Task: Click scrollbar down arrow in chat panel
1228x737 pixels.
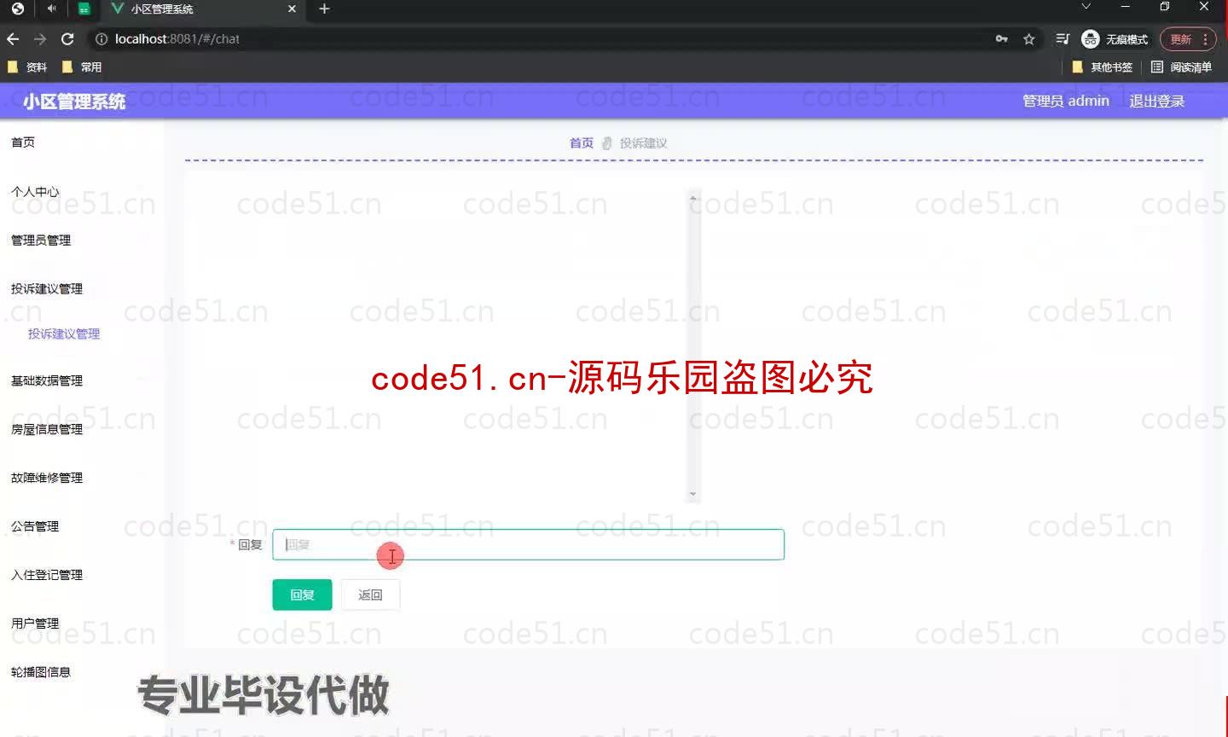Action: [x=693, y=495]
